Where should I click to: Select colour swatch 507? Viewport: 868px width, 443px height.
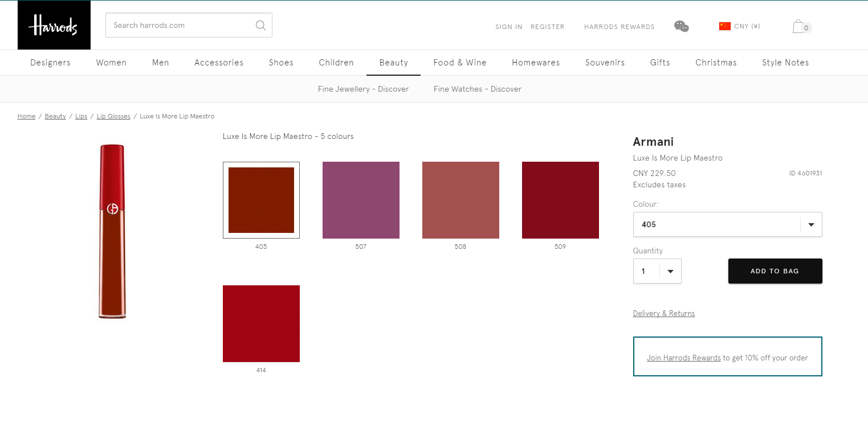361,200
